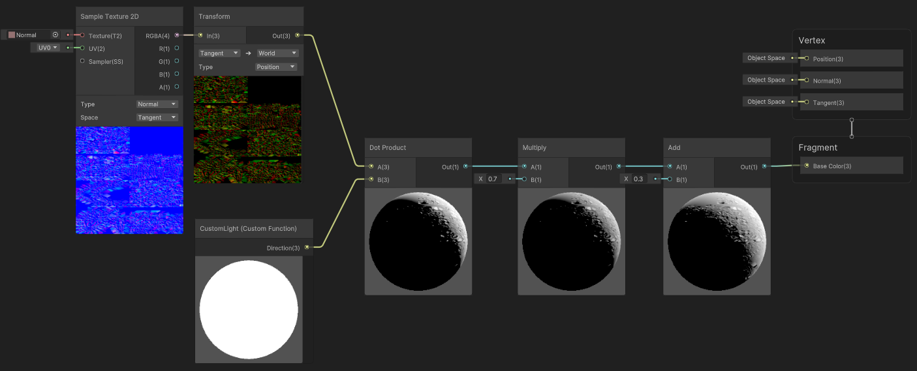
Task: Click the Dot Product A(3) input port
Action: point(371,166)
